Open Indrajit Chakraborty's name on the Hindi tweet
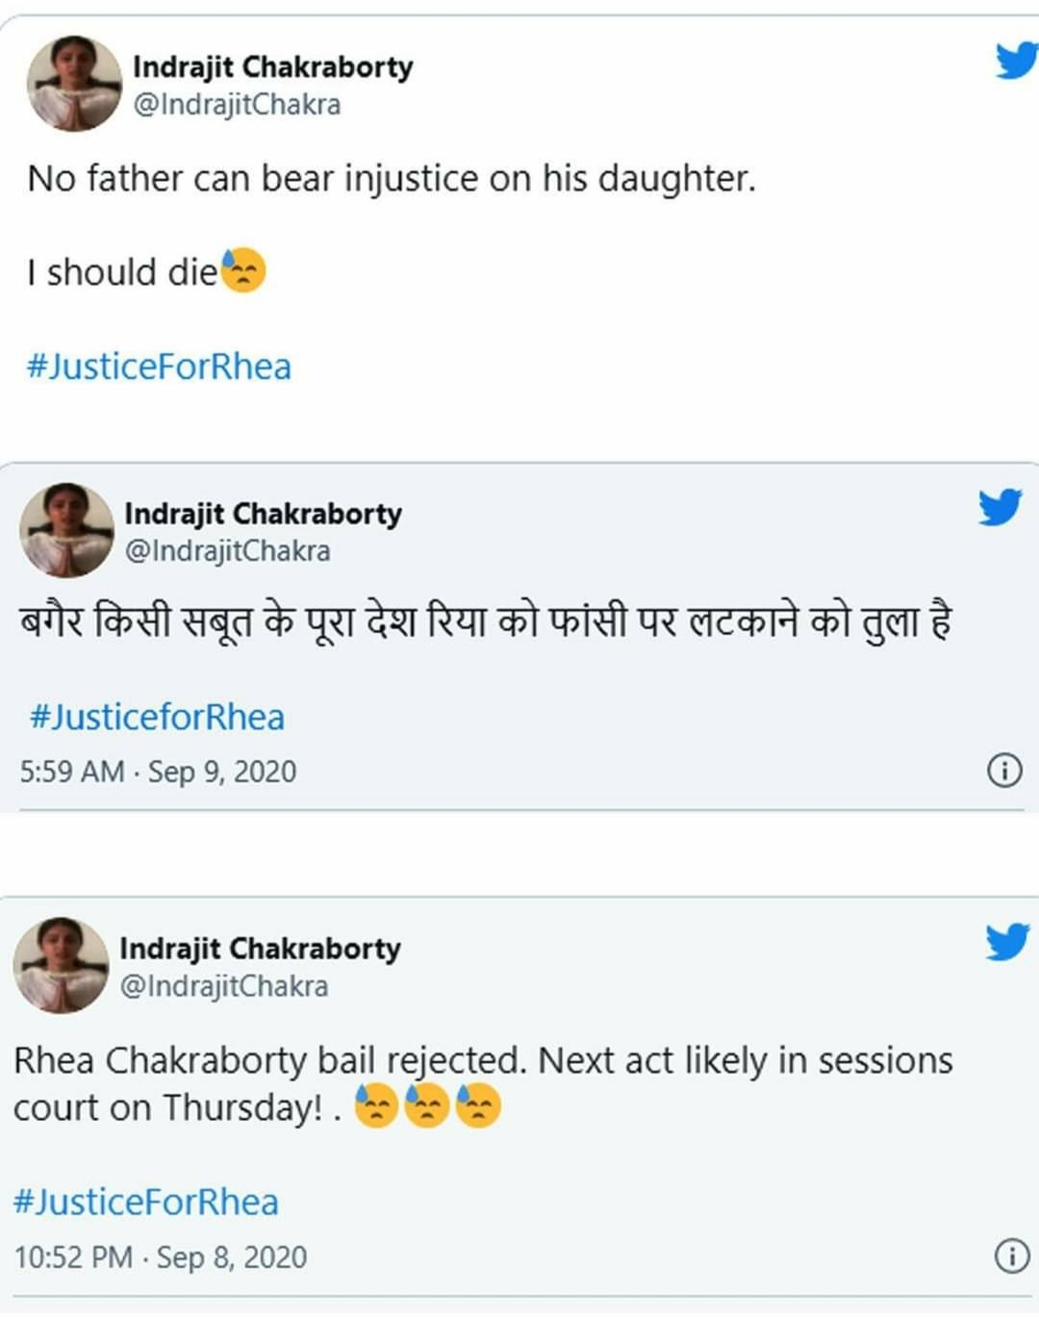 (x=263, y=514)
